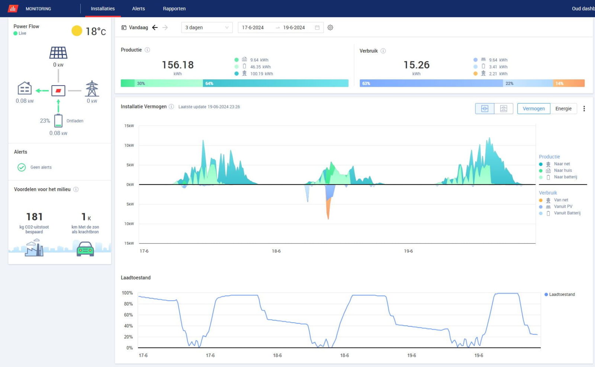Open the date range calendar picker
The width and height of the screenshot is (595, 367).
coord(317,28)
